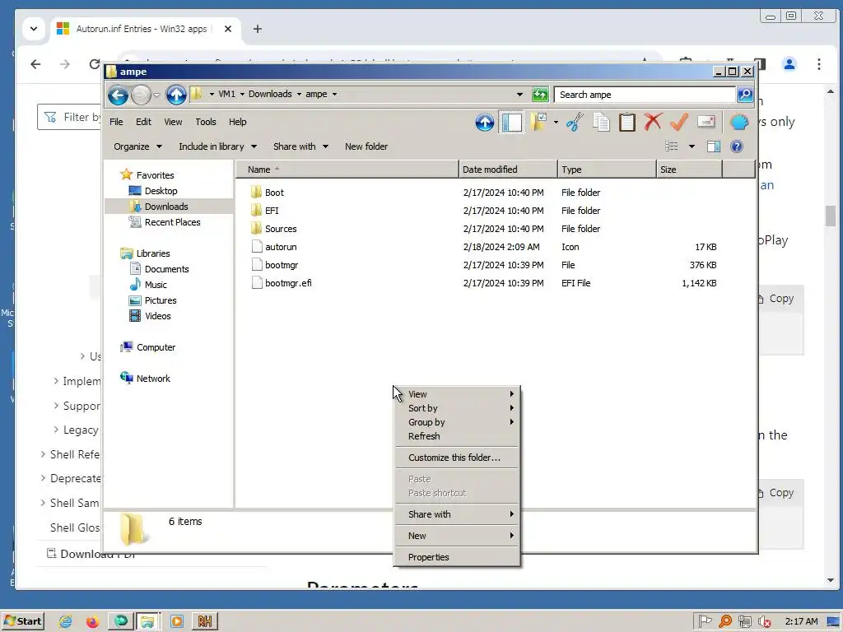Expand Share with in the context menu
Image resolution: width=843 pixels, height=632 pixels.
457,514
